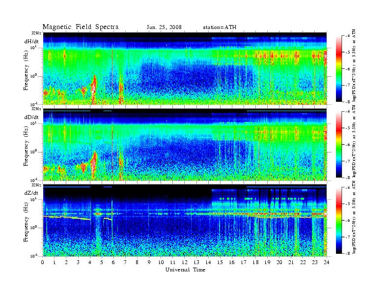Image resolution: width=389 pixels, height=301 pixels.
Task: Click the "Universal Time" axis title
Action: (186, 270)
